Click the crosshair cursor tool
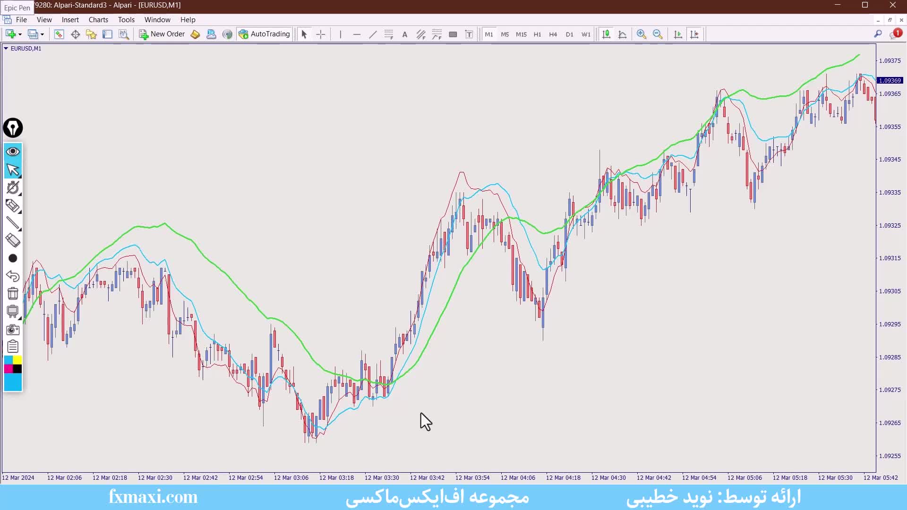 coord(321,34)
